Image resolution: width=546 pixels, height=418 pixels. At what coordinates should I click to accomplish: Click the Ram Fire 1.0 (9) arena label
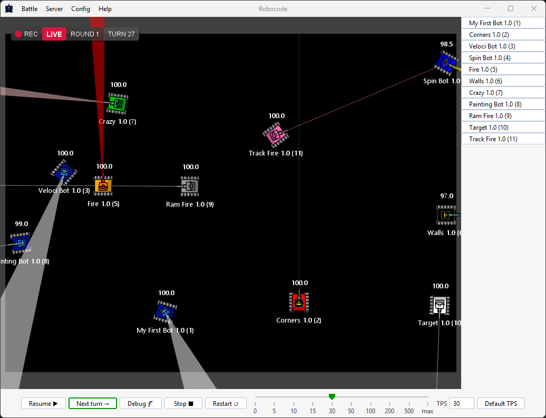coord(190,204)
